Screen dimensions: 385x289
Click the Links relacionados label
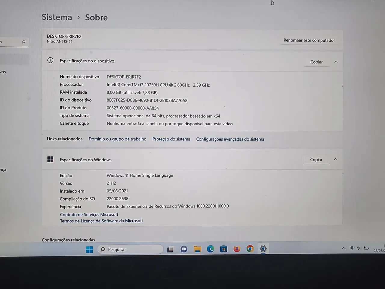click(x=65, y=139)
